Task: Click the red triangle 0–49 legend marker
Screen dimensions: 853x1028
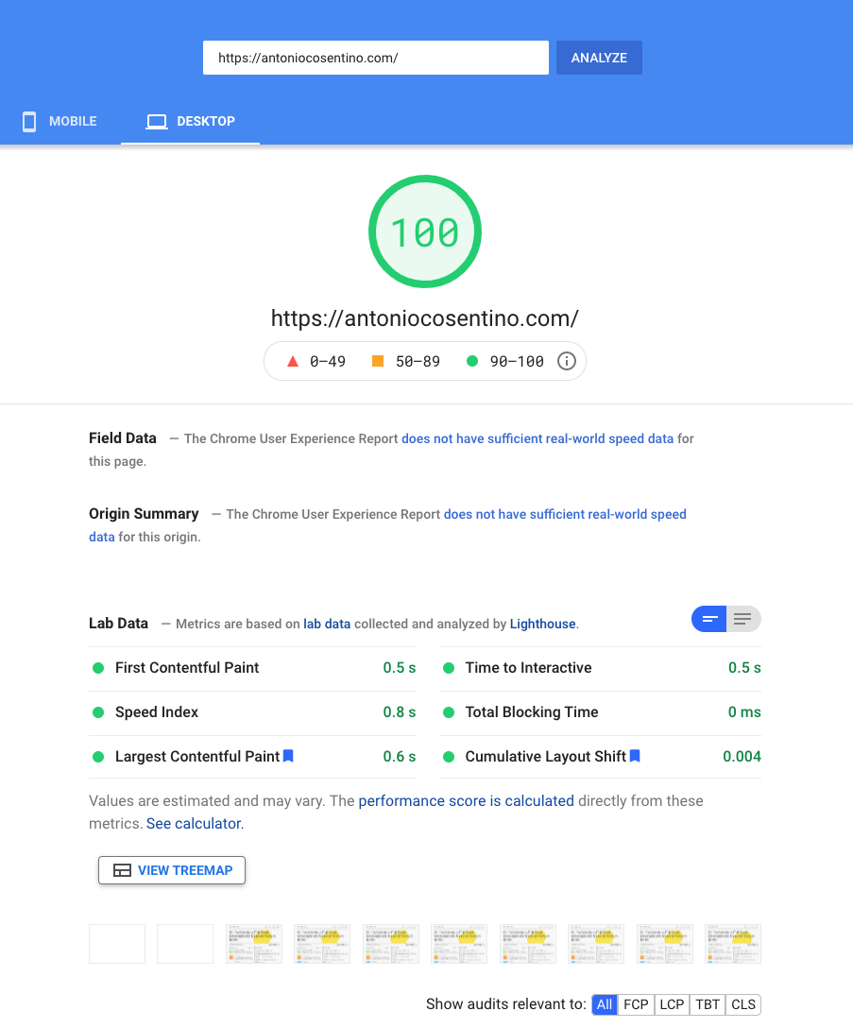Action: [293, 361]
